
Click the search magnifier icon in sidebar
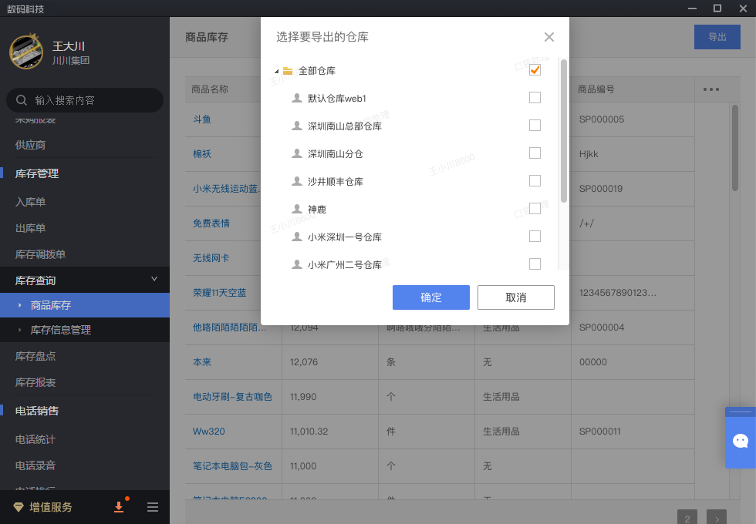21,100
